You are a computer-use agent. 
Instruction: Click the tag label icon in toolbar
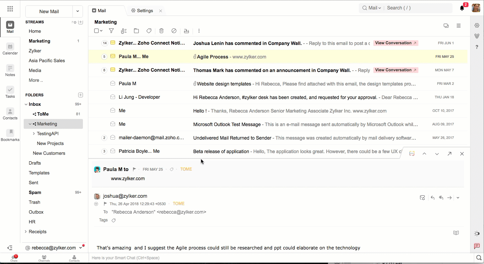pos(149,31)
